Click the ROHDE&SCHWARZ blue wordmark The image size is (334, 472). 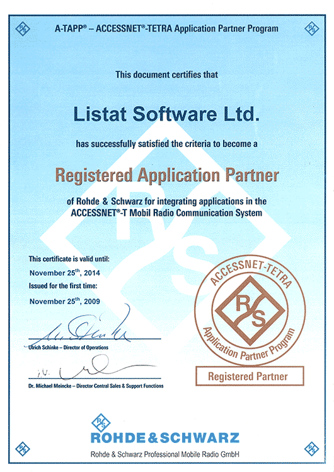pos(165,438)
